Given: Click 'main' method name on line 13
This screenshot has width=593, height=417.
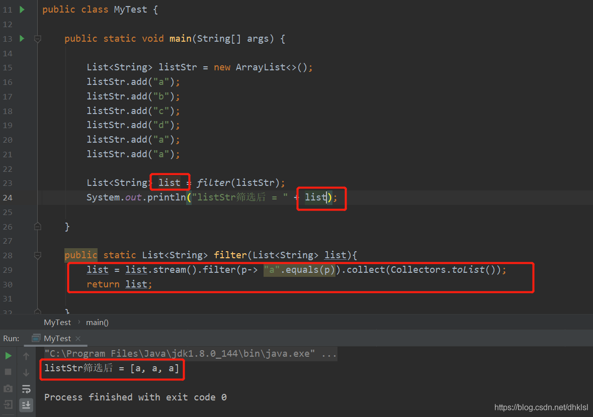Looking at the screenshot, I should pyautogui.click(x=181, y=39).
